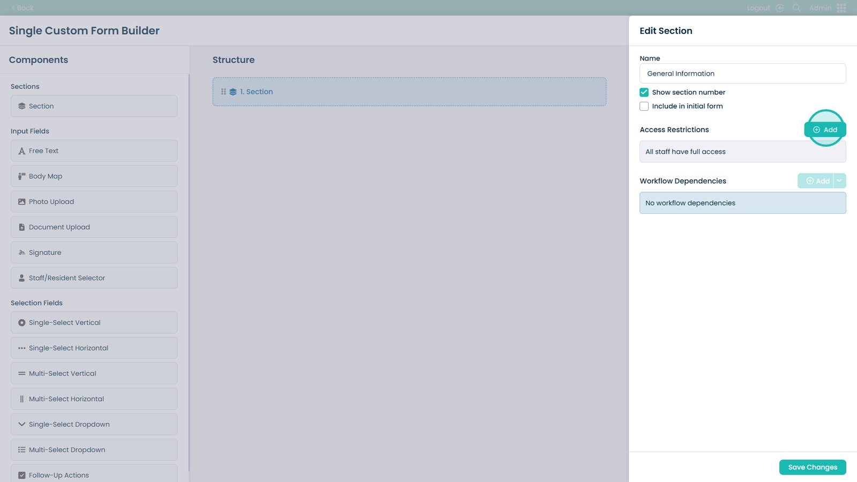Screen dimensions: 857x482
Task: Untick the Show section number checkbox
Action: [644, 92]
